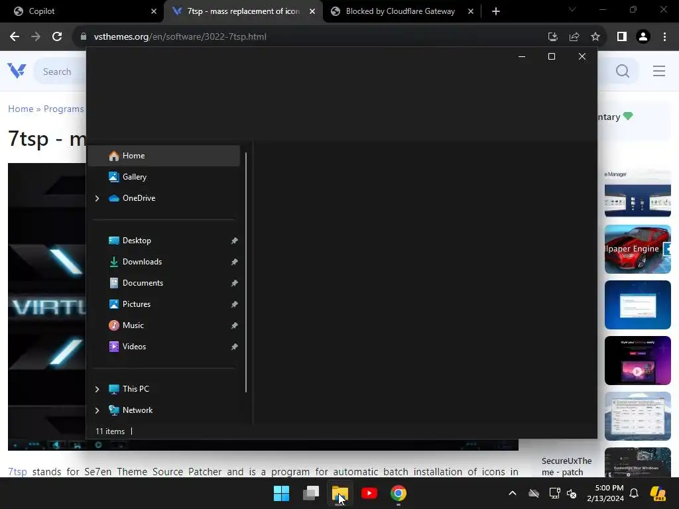Open YouTube from the taskbar

[369, 493]
